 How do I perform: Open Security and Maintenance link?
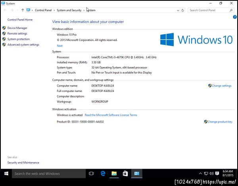click(23, 163)
